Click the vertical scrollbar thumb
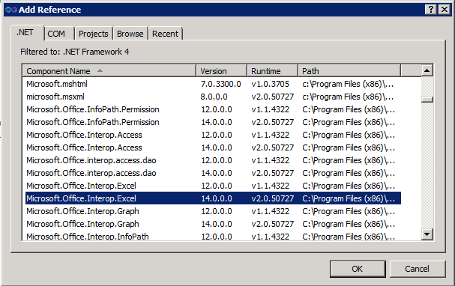 coord(427,100)
